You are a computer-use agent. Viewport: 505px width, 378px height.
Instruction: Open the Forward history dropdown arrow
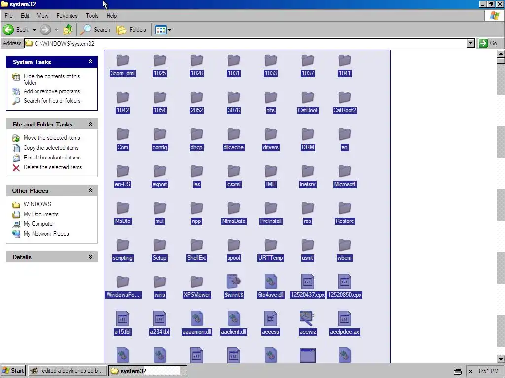coord(56,30)
